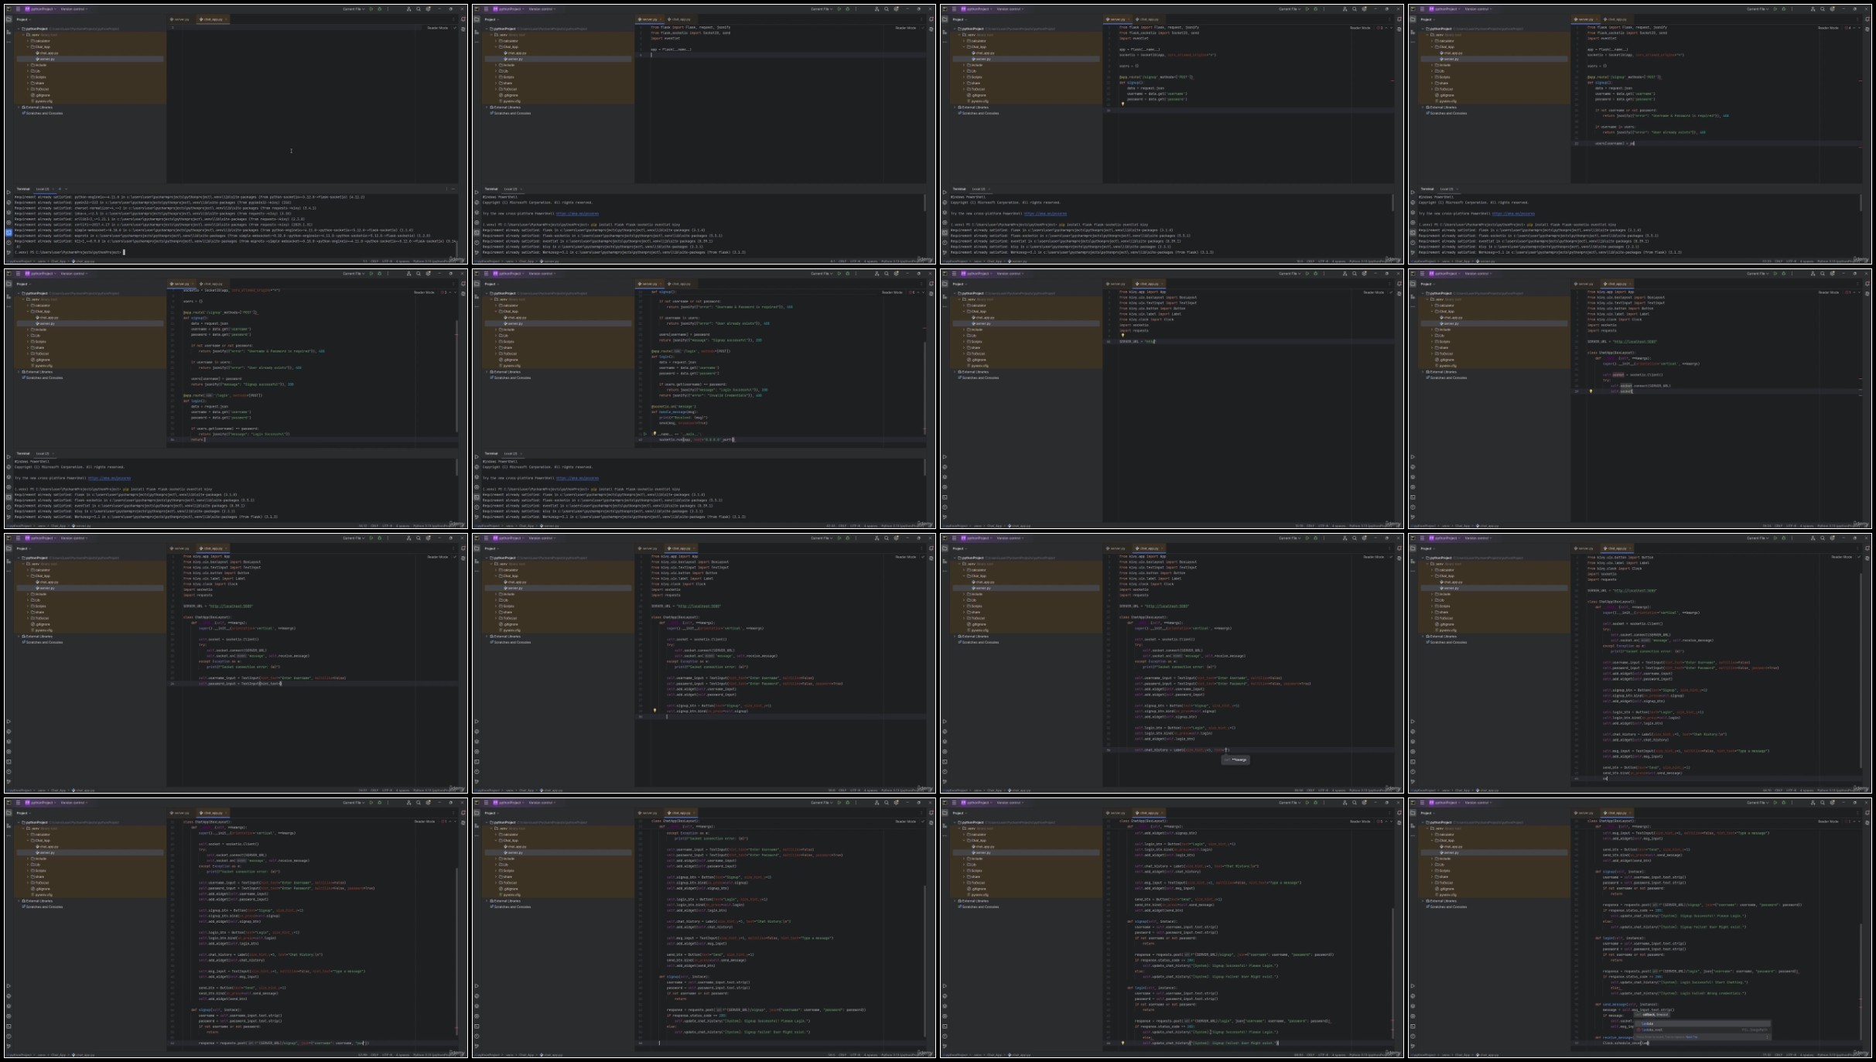Click the Chat_App breadcrumb in the empty-editor frame's status bar
This screenshot has width=1876, height=1062.
(59, 261)
